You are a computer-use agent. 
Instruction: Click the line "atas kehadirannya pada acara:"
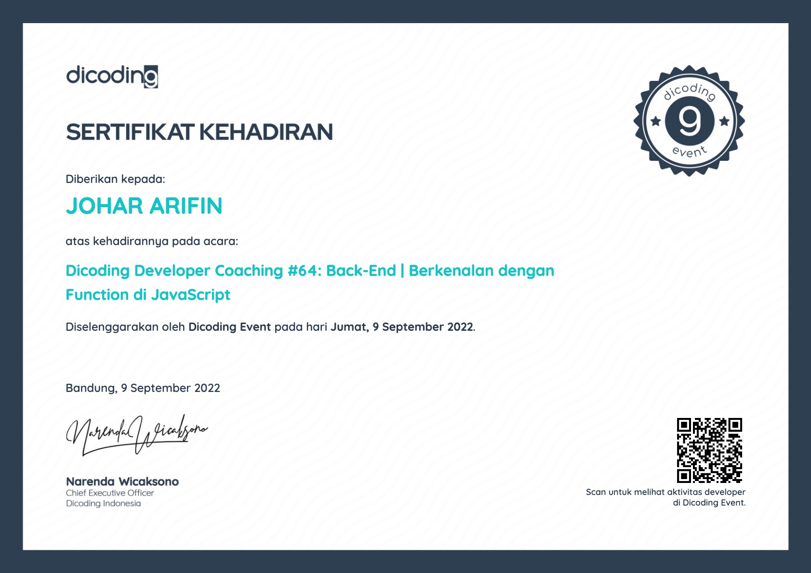click(x=152, y=241)
